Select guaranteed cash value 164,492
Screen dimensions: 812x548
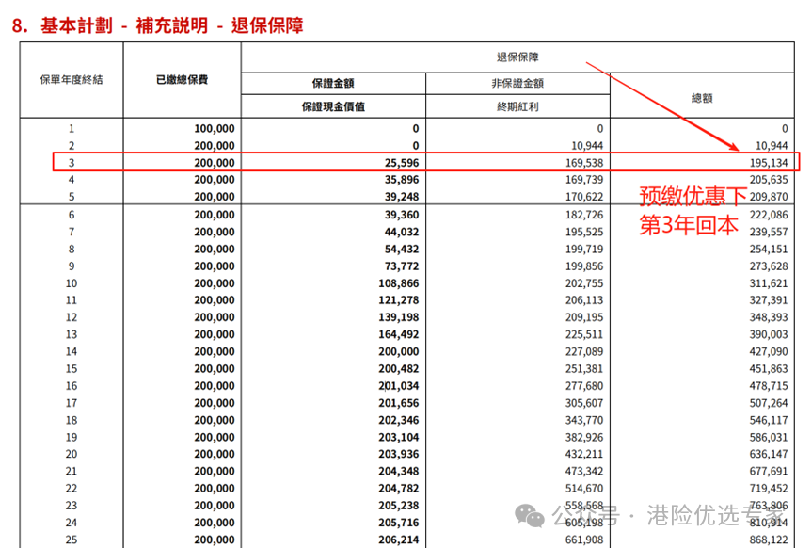coord(398,334)
